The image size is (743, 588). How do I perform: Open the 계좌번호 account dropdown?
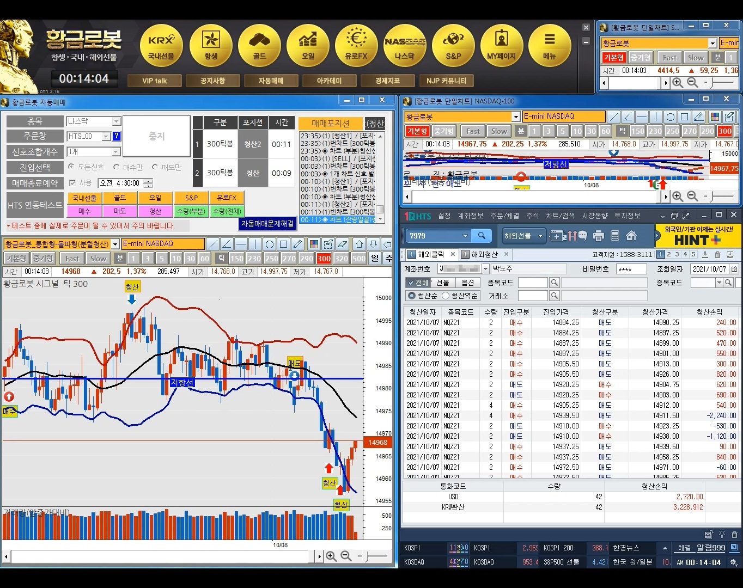point(485,269)
